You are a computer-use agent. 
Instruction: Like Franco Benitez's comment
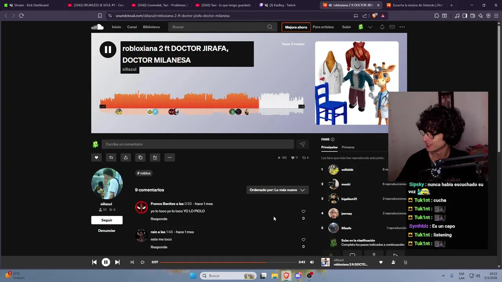pyautogui.click(x=303, y=211)
